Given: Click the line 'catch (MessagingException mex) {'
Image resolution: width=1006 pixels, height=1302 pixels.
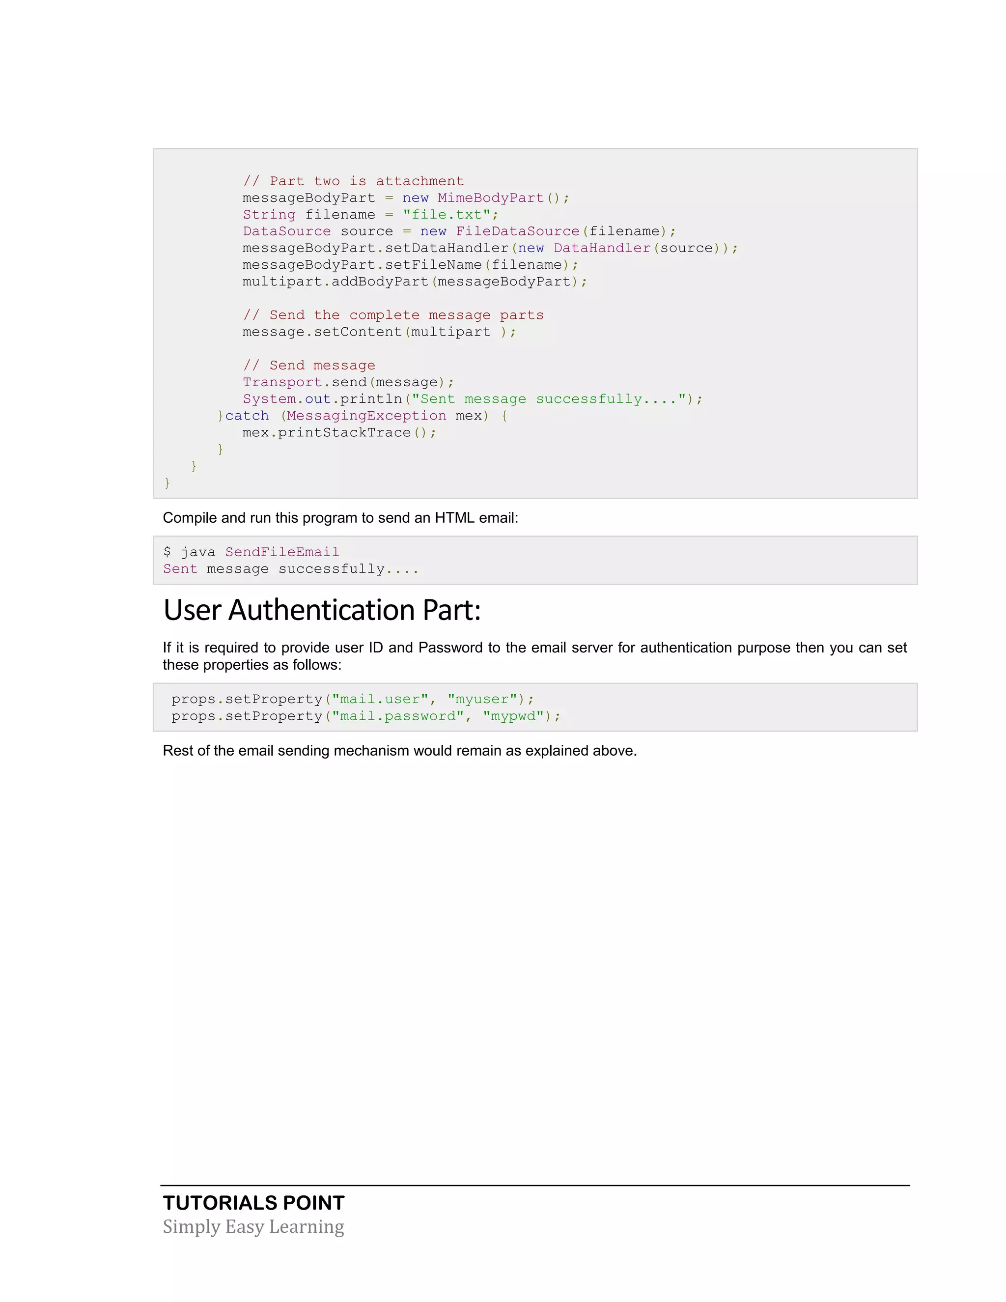Looking at the screenshot, I should coord(363,416).
